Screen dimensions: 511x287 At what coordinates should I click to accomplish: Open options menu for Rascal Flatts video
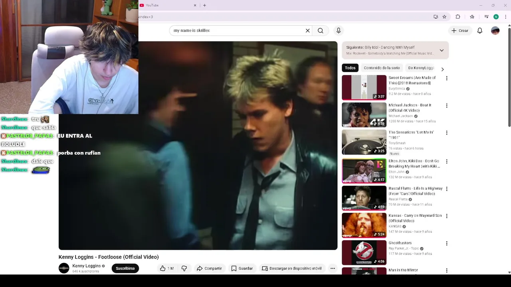click(447, 189)
